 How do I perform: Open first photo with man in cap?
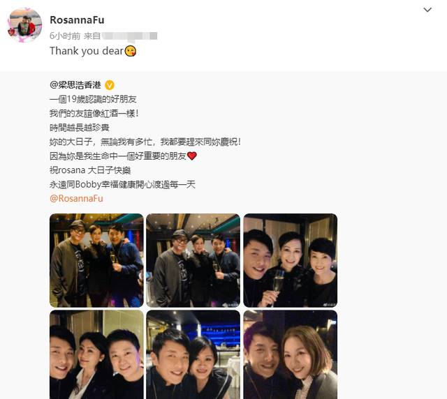pyautogui.click(x=96, y=260)
